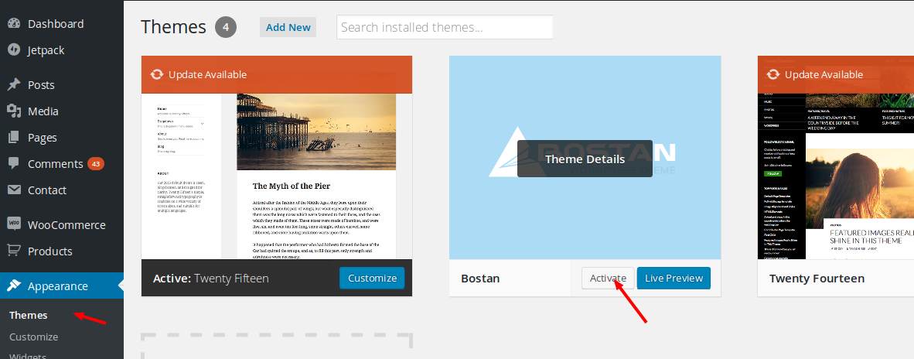Click the Theme Details overlay on Bostan
Image resolution: width=914 pixels, height=359 pixels.
click(585, 159)
